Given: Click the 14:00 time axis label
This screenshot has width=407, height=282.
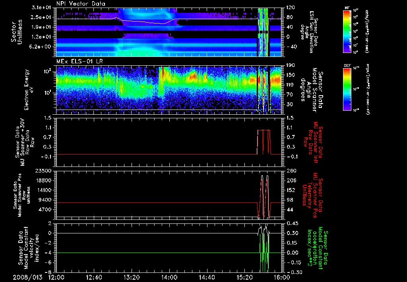Looking at the screenshot, I should pos(169,277).
